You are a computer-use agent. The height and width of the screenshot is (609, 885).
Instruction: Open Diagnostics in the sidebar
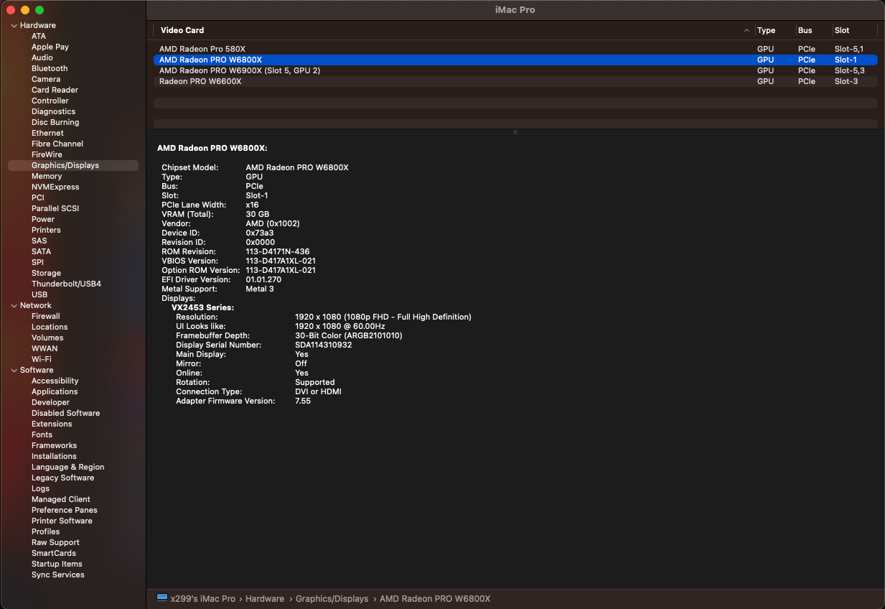53,111
